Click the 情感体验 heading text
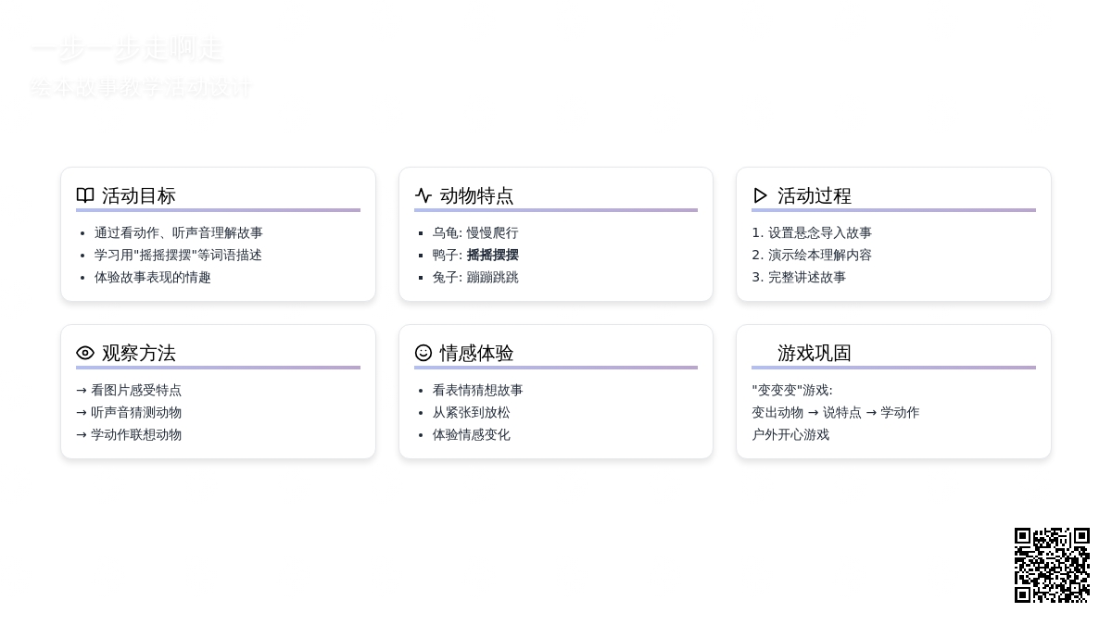Screen dimensions: 1112x625 coord(476,353)
